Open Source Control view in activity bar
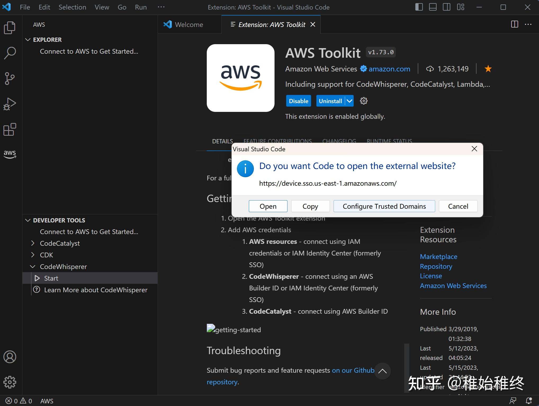539x406 pixels. click(x=10, y=79)
